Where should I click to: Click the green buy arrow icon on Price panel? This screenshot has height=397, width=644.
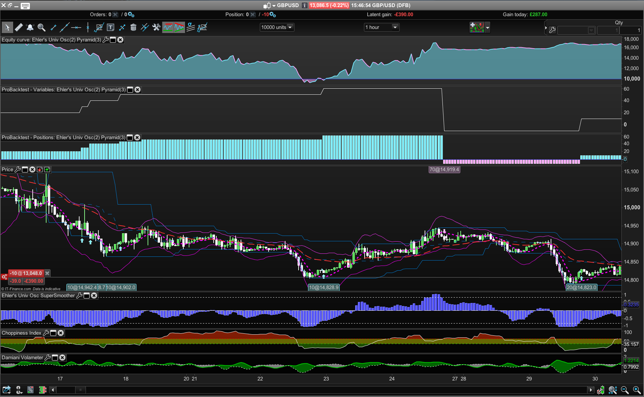[x=47, y=170]
